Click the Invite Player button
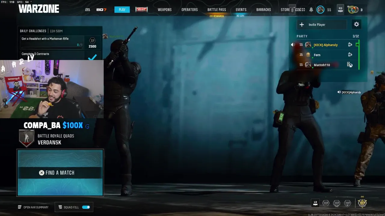 (x=322, y=25)
